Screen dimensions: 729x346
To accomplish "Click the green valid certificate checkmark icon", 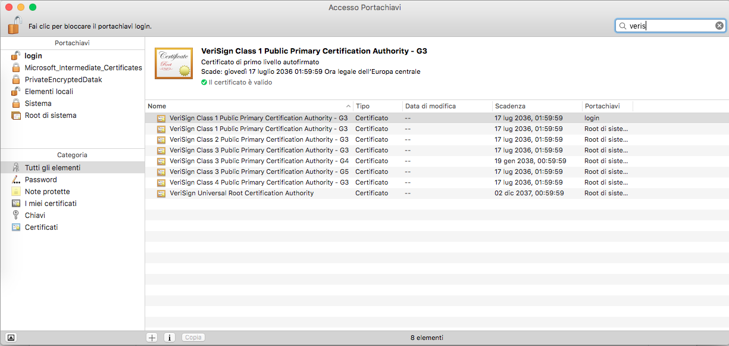I will coord(204,82).
